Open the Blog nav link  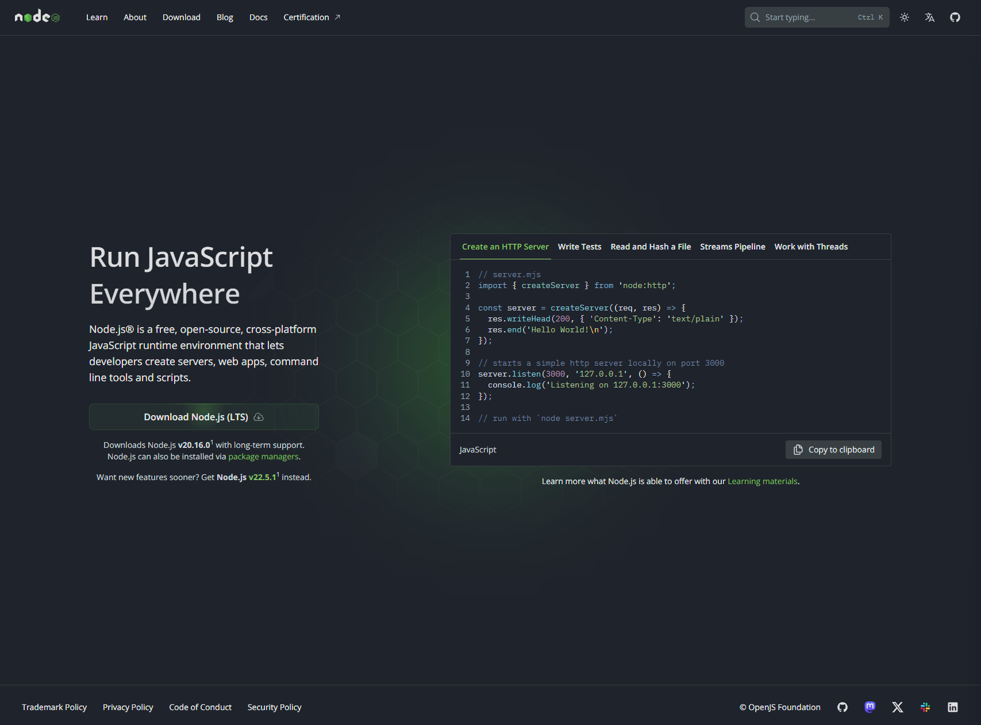point(225,17)
